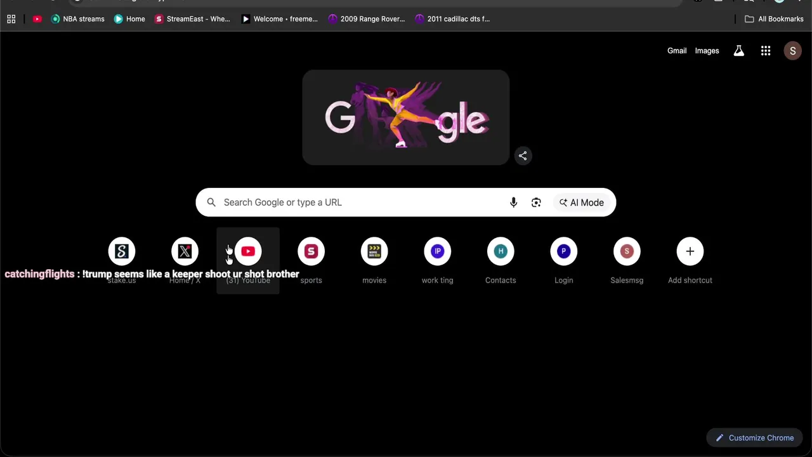Screen dimensions: 812x457
Task: Open the Google account avatar
Action: [x=792, y=51]
